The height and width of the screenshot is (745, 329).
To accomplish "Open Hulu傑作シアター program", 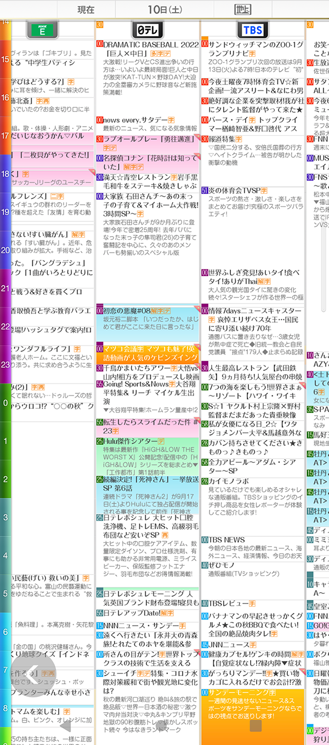I will pos(147,455).
